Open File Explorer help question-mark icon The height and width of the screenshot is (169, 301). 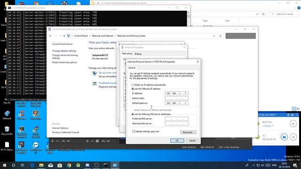[299, 8]
